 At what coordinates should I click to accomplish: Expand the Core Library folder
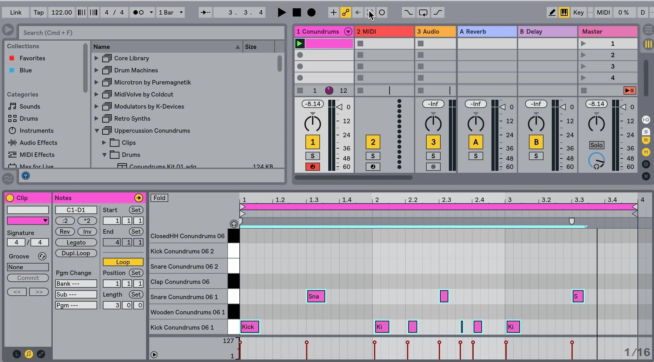[x=96, y=58]
